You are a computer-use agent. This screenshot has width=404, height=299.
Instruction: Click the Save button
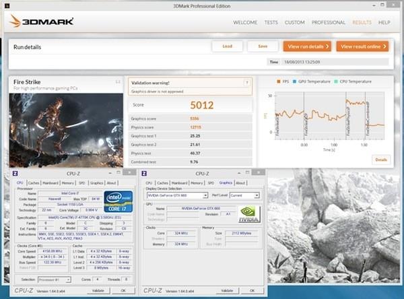(x=263, y=46)
